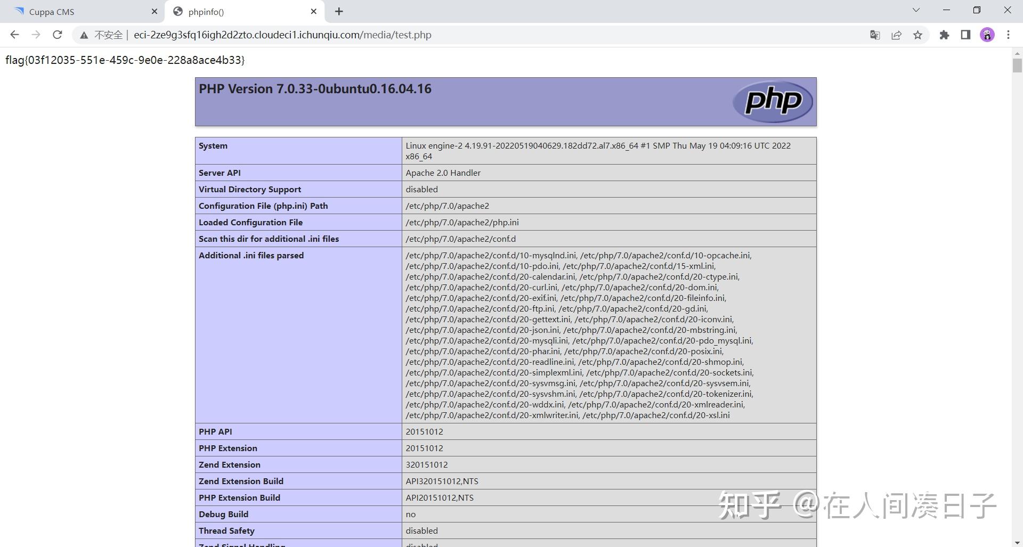The image size is (1023, 547).
Task: Open the tab search chevron
Action: tap(915, 10)
